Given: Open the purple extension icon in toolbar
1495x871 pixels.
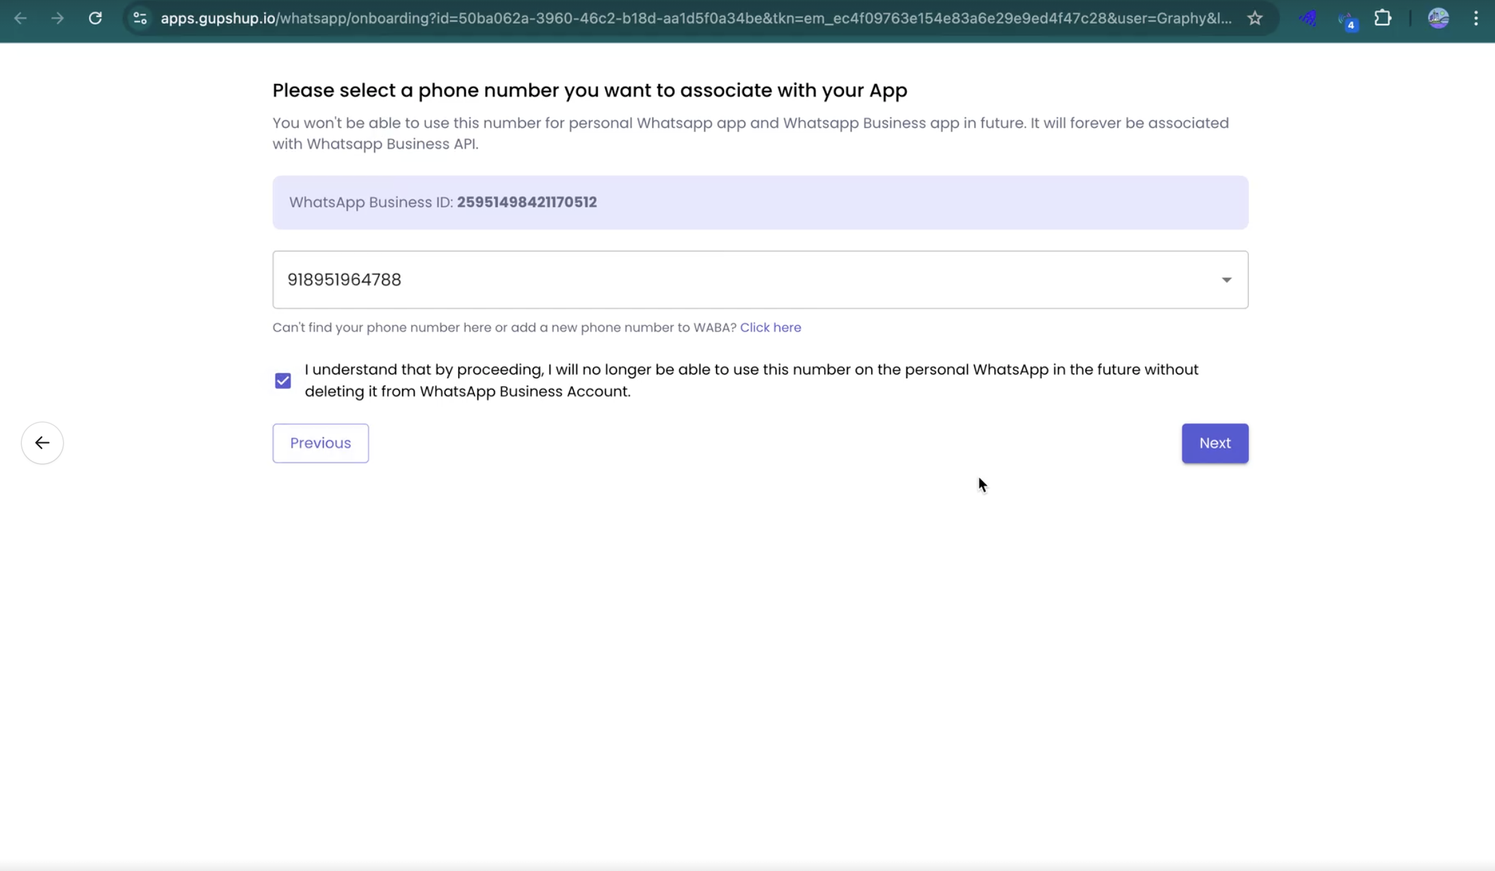Looking at the screenshot, I should tap(1308, 18).
